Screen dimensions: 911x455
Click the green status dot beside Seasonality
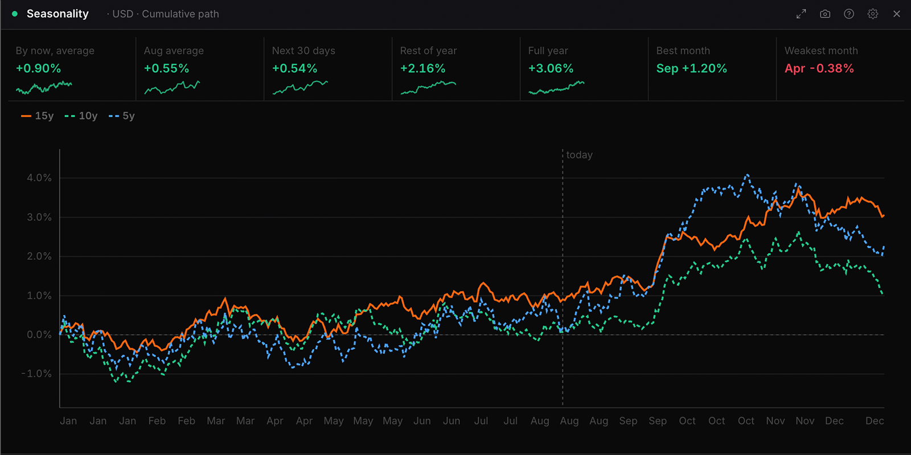tap(15, 14)
